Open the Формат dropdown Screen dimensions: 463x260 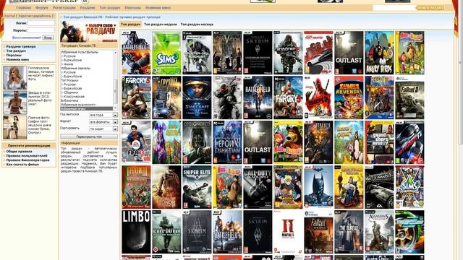pos(103,122)
